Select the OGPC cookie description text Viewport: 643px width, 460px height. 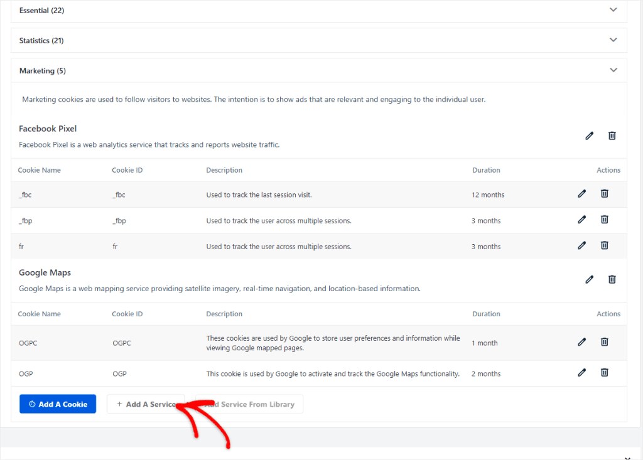click(333, 343)
